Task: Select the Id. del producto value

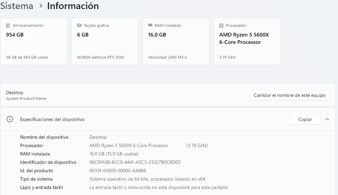Action: [118, 171]
